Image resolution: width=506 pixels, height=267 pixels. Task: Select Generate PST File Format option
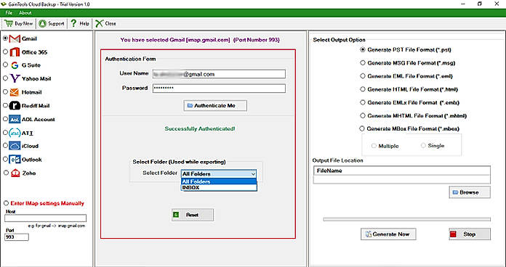tap(363, 50)
